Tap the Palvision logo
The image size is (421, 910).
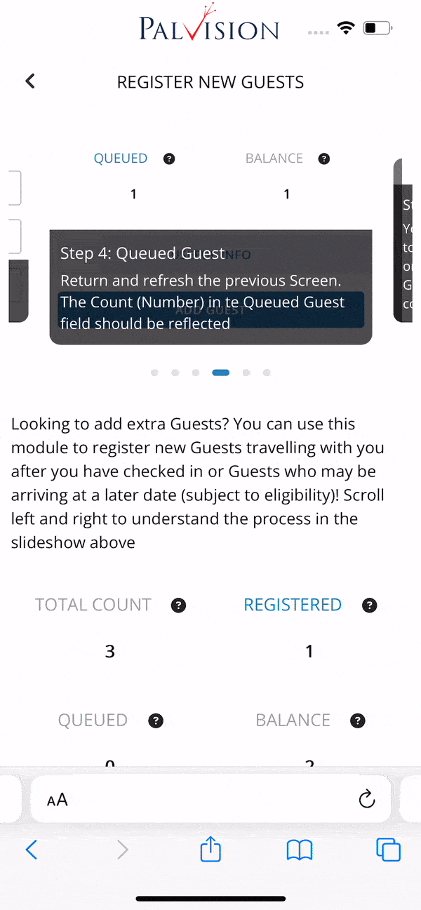coord(209,28)
